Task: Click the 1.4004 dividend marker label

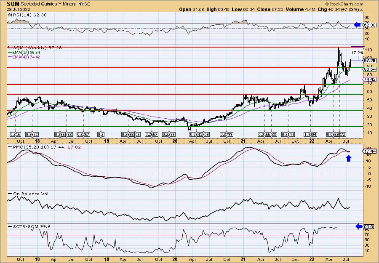Action: tap(310, 134)
